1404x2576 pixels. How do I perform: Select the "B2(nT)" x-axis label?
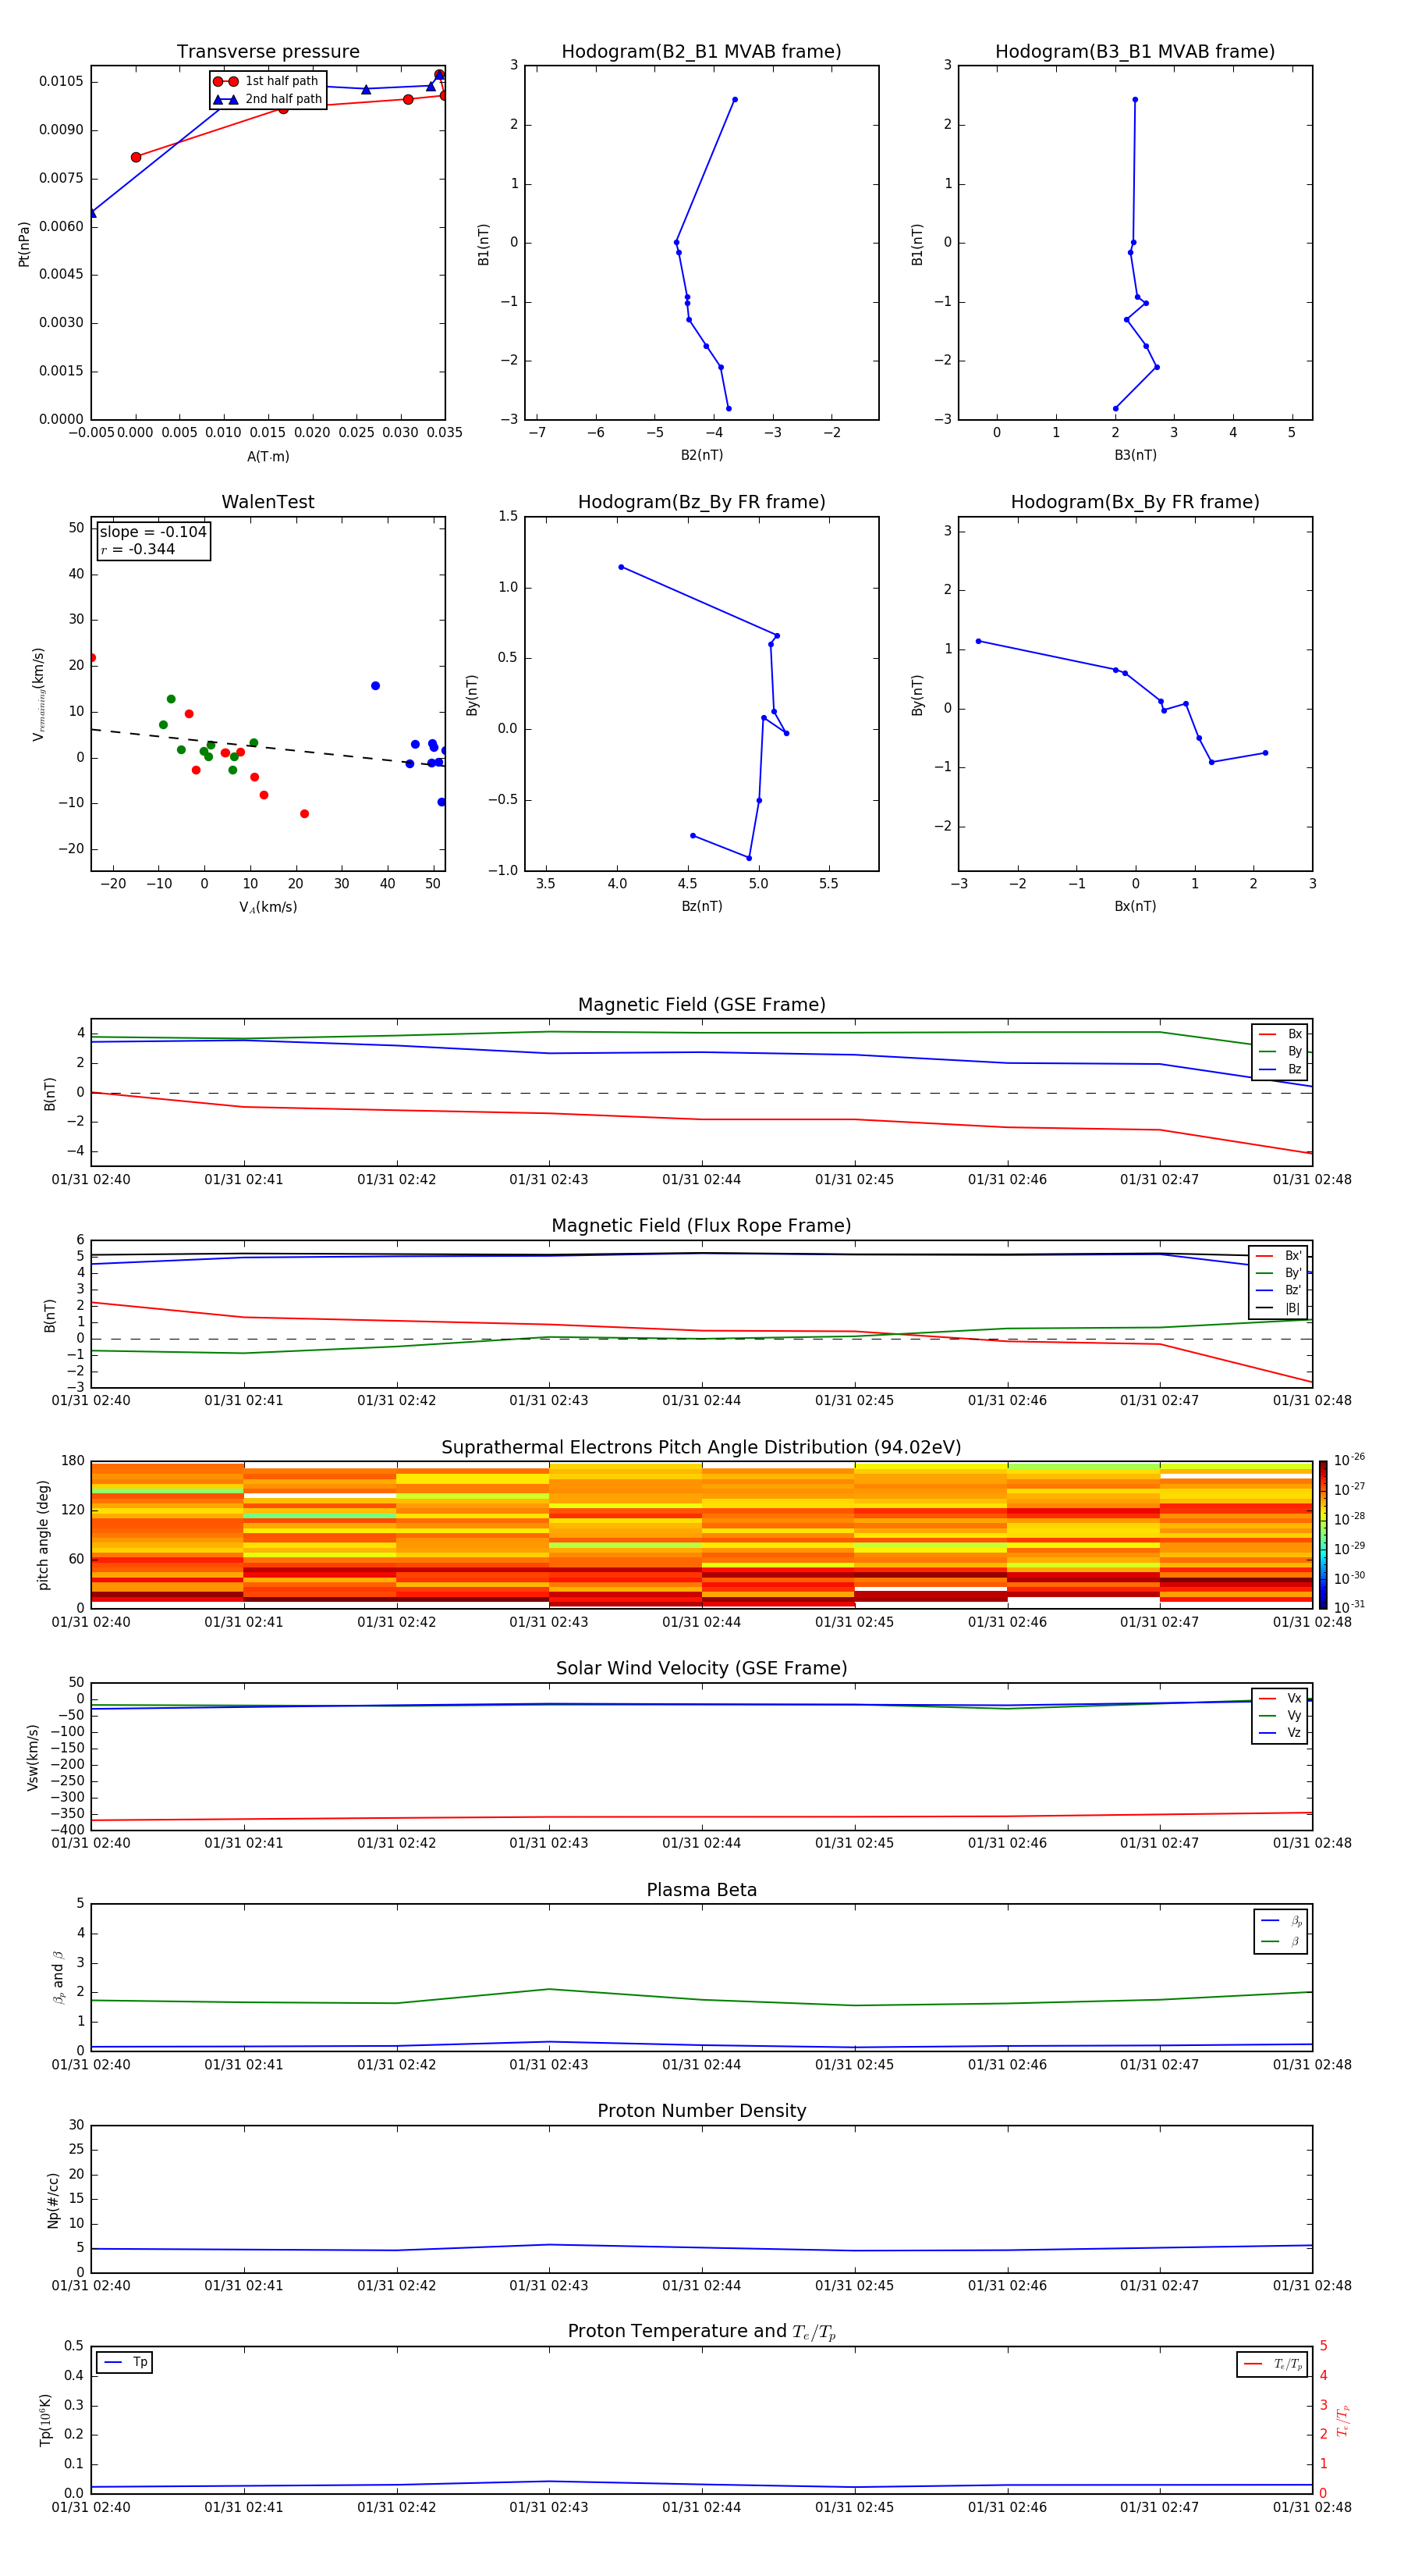[x=701, y=455]
